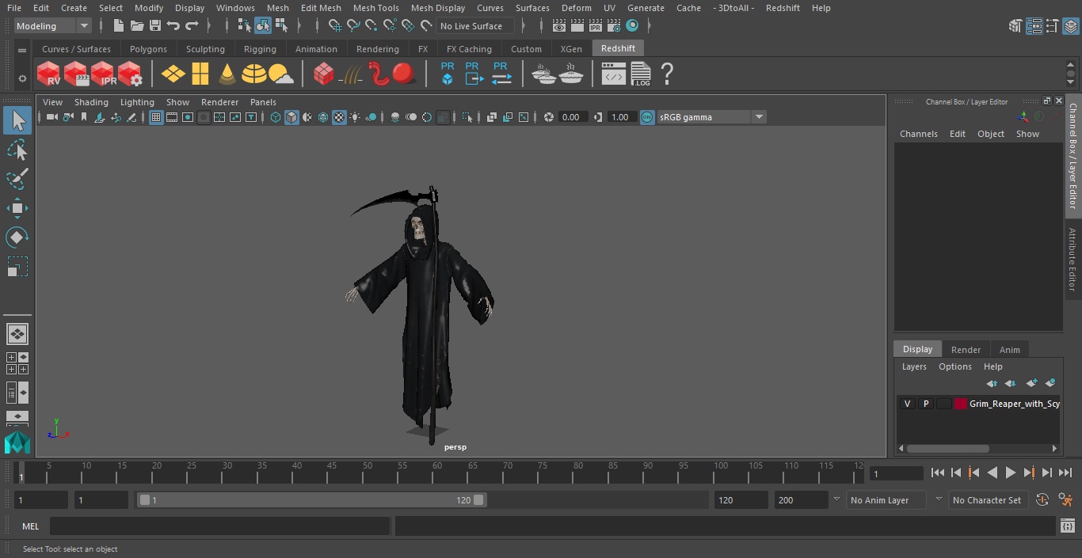Open the Anim layer tab
The width and height of the screenshot is (1082, 558).
coord(1009,349)
